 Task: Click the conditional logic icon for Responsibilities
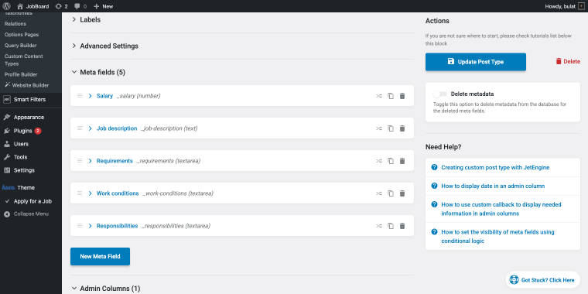click(379, 226)
